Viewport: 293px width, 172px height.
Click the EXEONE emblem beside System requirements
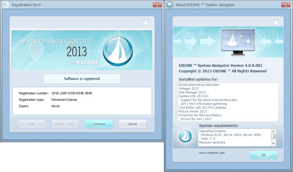click(185, 136)
